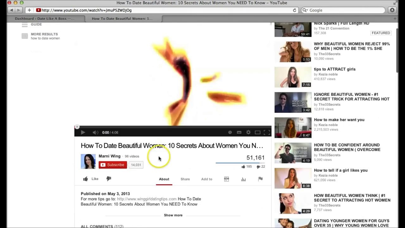Like the video with the thumbs-up button

coord(91,179)
